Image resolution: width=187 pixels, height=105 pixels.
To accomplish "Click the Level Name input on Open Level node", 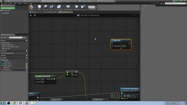I will (x=123, y=46).
